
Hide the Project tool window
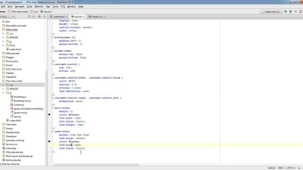(45, 17)
